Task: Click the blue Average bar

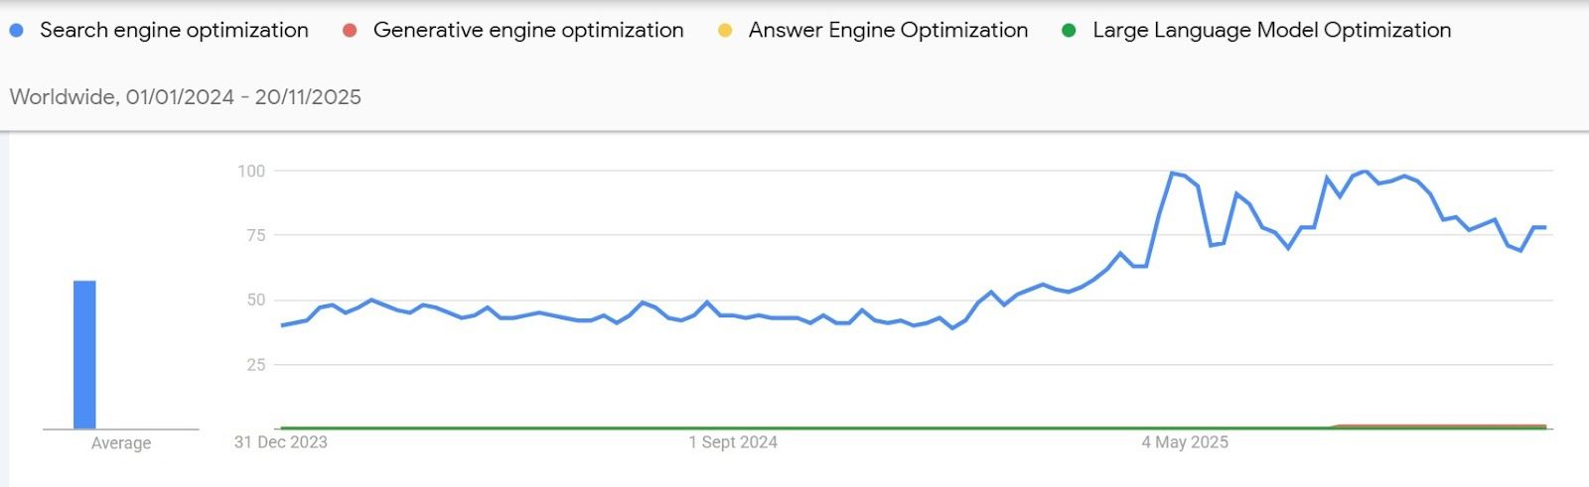Action: click(84, 354)
